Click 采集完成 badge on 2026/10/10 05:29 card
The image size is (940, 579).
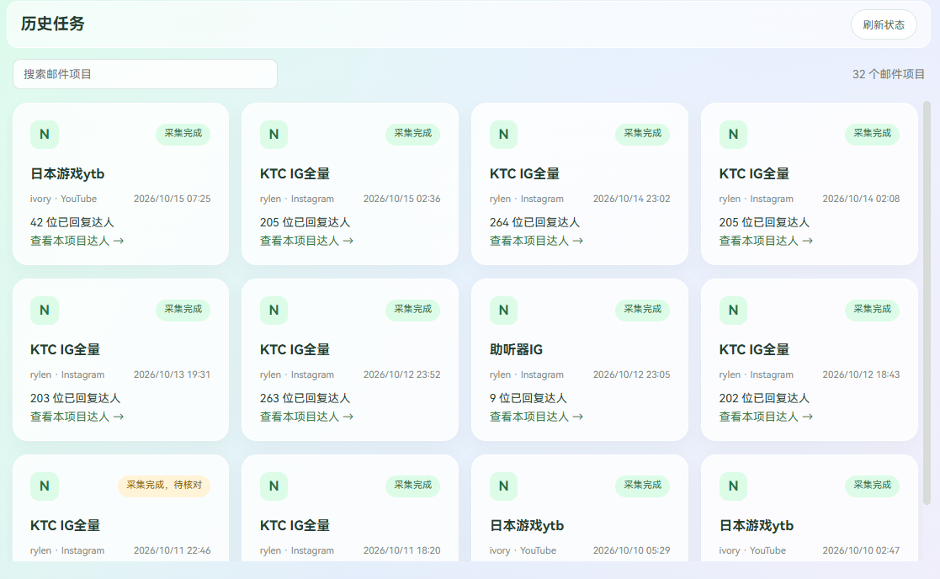(642, 486)
